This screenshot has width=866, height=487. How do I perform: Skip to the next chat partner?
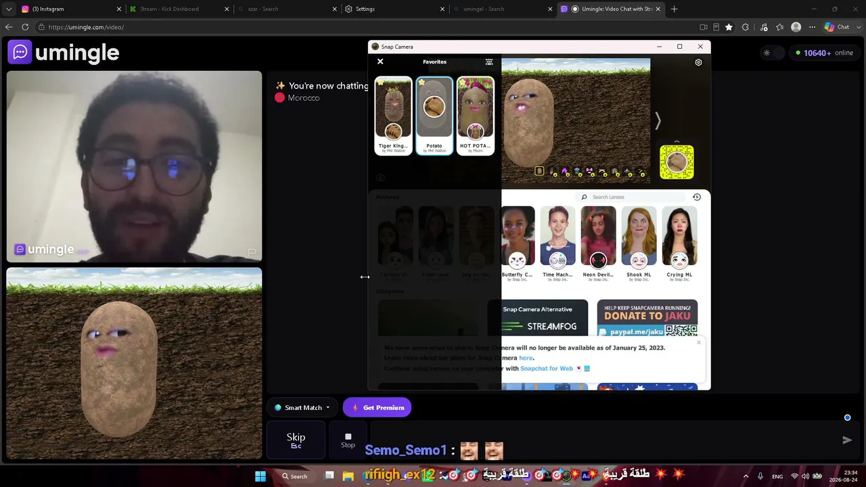click(296, 440)
